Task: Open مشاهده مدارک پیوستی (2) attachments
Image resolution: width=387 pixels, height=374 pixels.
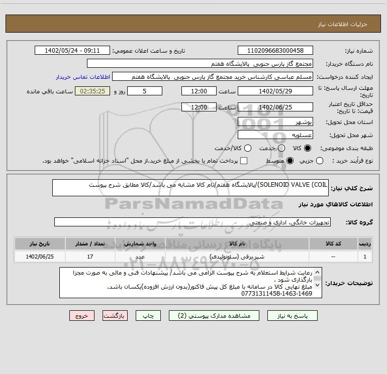Action: coord(214,316)
